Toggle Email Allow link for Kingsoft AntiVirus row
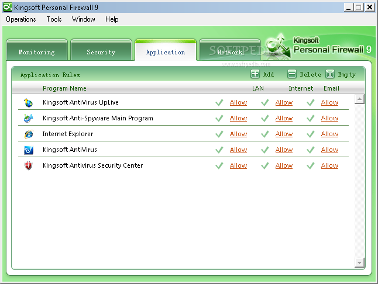Screen dimensions: 378x284 pos(329,150)
